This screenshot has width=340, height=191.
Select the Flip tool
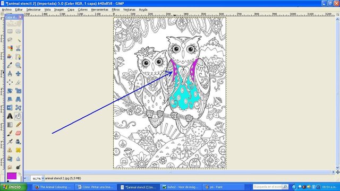(x=10, y=108)
